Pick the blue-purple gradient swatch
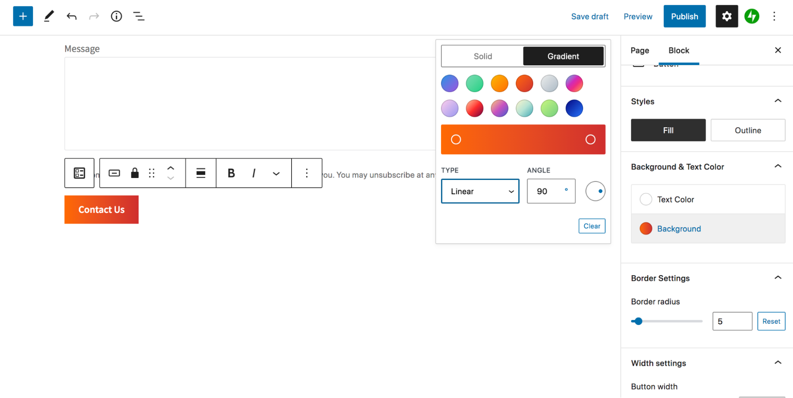This screenshot has height=398, width=793. click(x=450, y=83)
